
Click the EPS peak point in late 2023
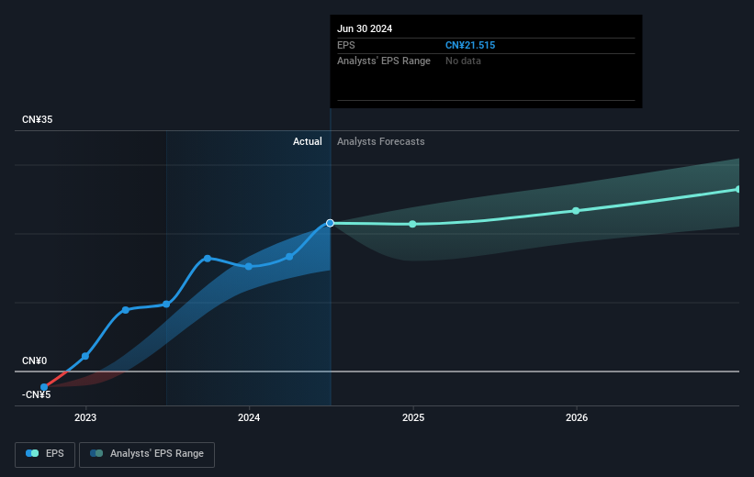tap(208, 259)
